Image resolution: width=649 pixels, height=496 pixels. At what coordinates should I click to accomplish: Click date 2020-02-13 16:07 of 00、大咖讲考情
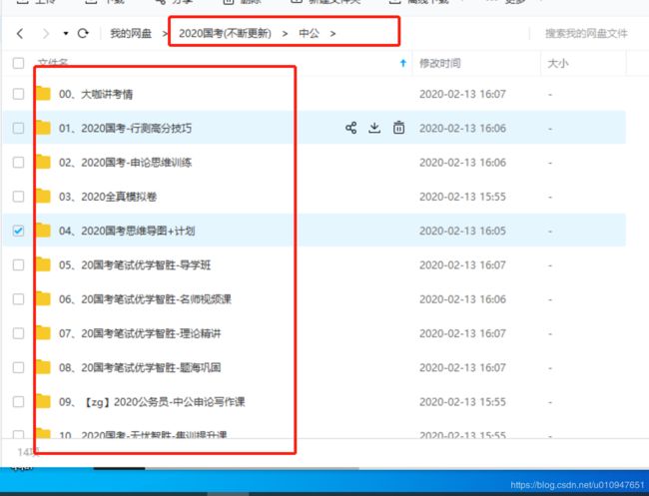pos(462,95)
